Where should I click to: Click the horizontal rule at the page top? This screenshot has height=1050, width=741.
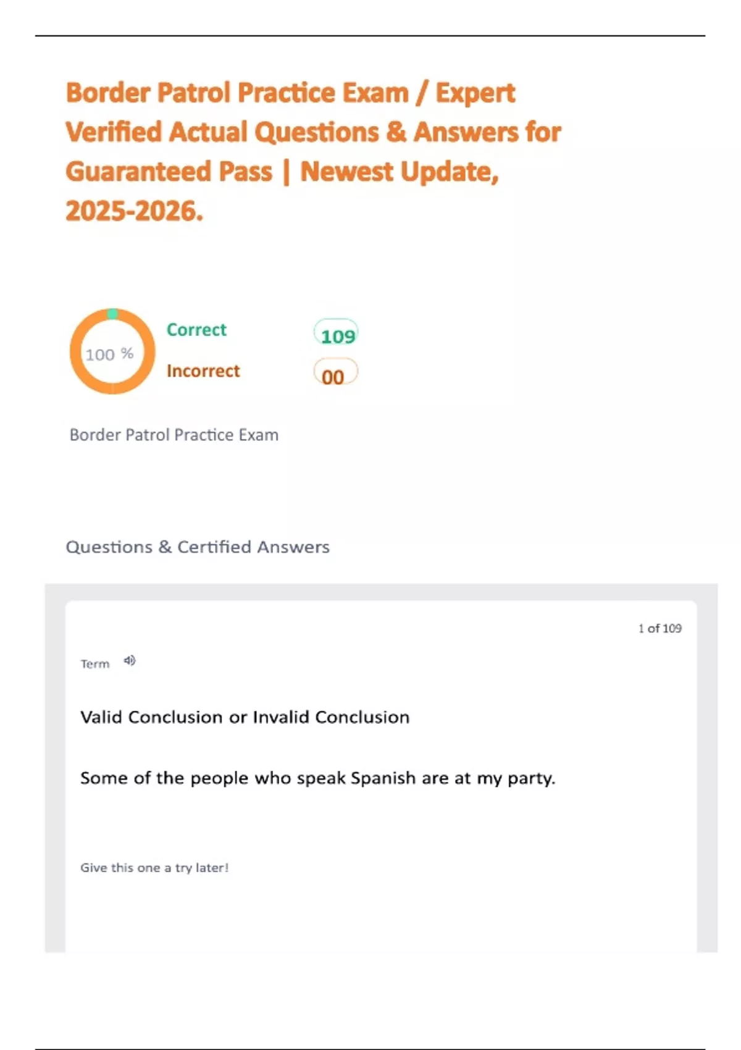[371, 36]
